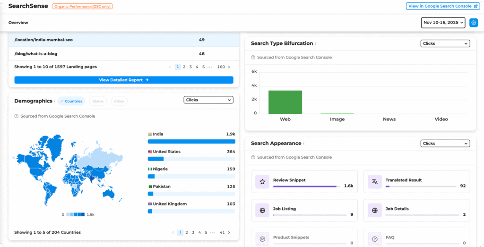The image size is (484, 247).
Task: Click the Job Details globe icon
Action: [375, 210]
